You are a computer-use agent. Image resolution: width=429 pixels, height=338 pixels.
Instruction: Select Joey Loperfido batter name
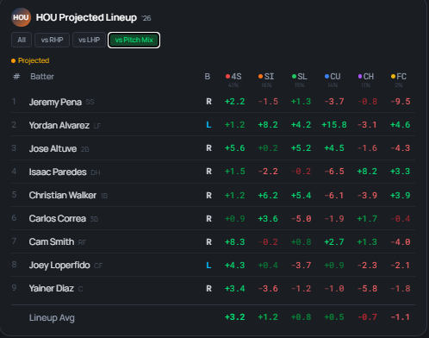point(59,266)
